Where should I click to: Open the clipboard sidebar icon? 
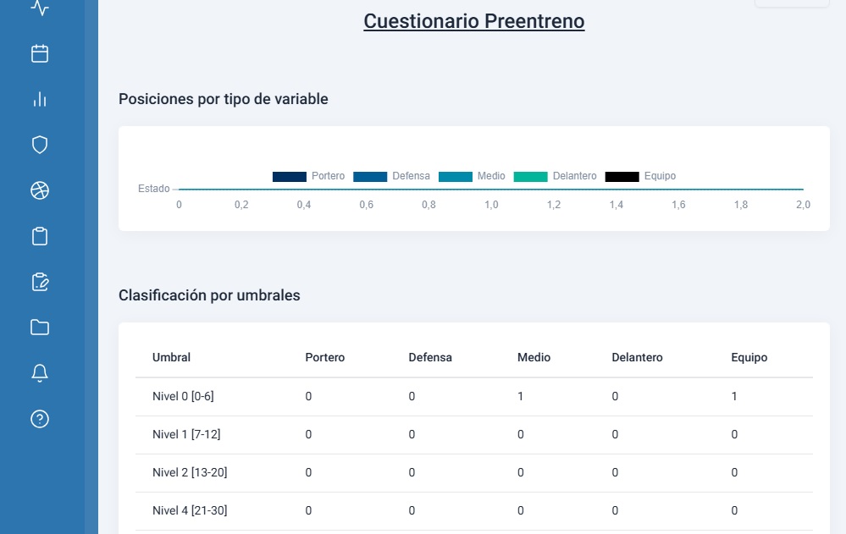pyautogui.click(x=40, y=236)
